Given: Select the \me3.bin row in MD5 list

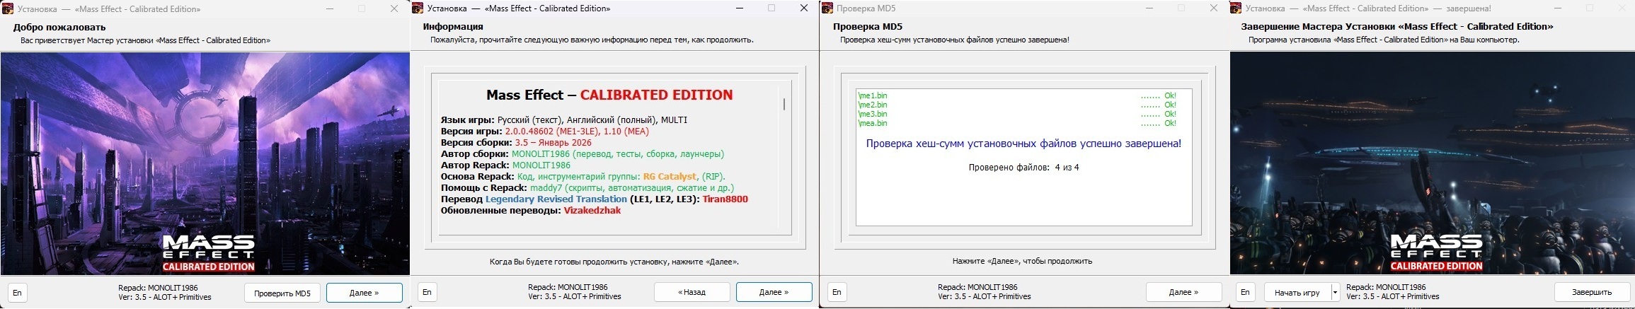Looking at the screenshot, I should point(1017,114).
